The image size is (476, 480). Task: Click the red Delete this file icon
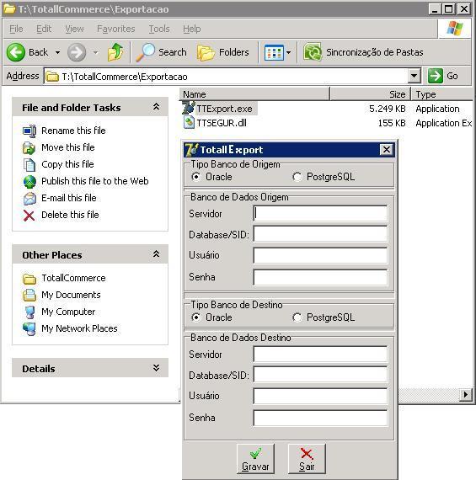pos(29,216)
